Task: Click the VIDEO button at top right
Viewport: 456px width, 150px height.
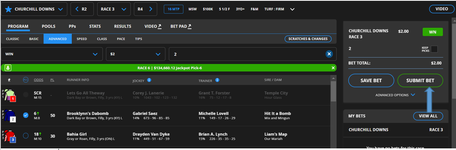Action: tap(441, 9)
